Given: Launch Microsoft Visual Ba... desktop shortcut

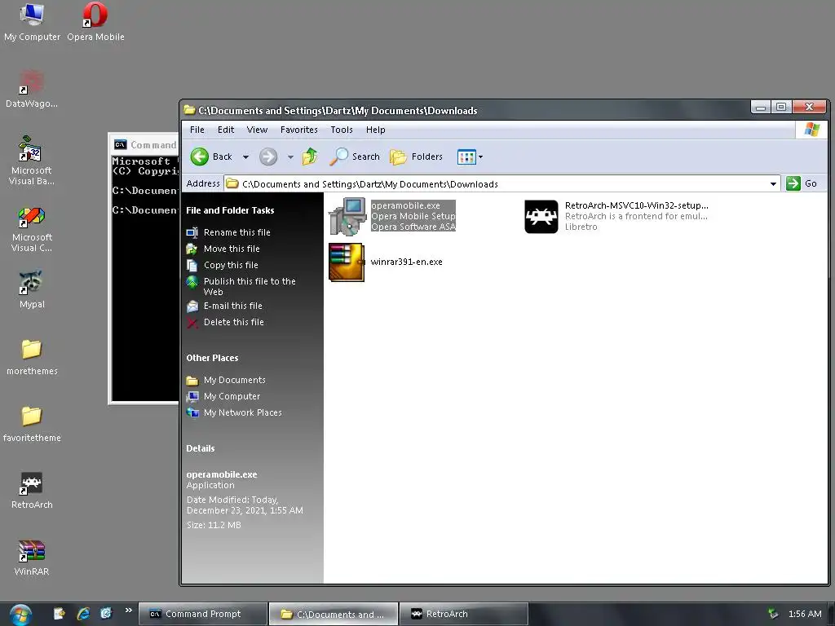Looking at the screenshot, I should pyautogui.click(x=32, y=161).
